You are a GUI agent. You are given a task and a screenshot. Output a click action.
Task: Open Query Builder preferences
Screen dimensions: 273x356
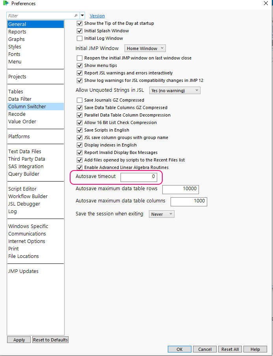(36, 174)
